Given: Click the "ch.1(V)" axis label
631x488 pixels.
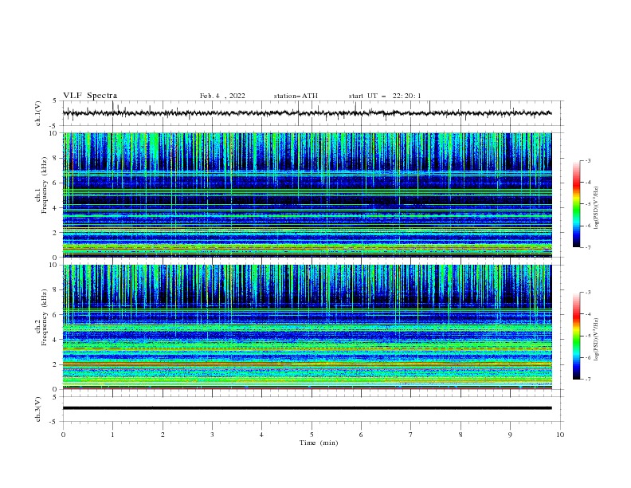Looking at the screenshot, I should coord(38,113).
